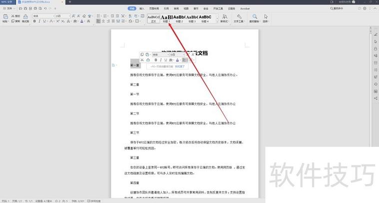The width and height of the screenshot is (379, 203).
Task: Open New Style (新样式) tool
Action: (225, 18)
